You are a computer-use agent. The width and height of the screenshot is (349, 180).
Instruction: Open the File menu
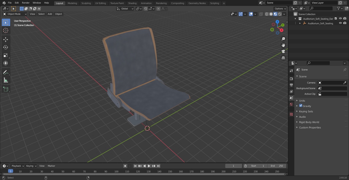point(10,3)
